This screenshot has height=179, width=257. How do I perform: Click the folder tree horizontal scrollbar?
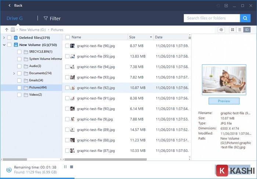15,159
